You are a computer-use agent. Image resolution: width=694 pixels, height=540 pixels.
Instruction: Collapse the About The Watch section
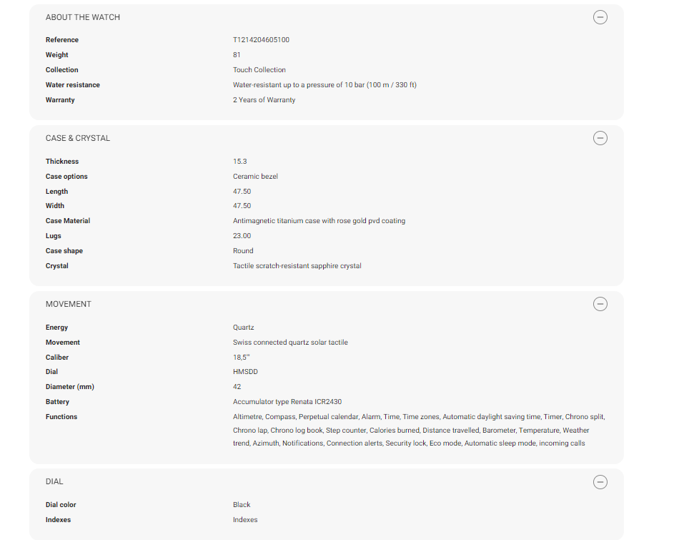pyautogui.click(x=600, y=17)
